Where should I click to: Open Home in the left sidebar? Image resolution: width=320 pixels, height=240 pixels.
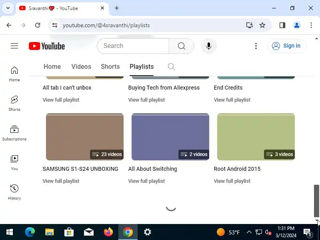click(x=14, y=74)
